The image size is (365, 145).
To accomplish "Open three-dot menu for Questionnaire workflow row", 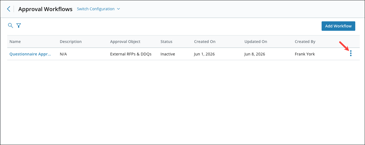I will (351, 54).
